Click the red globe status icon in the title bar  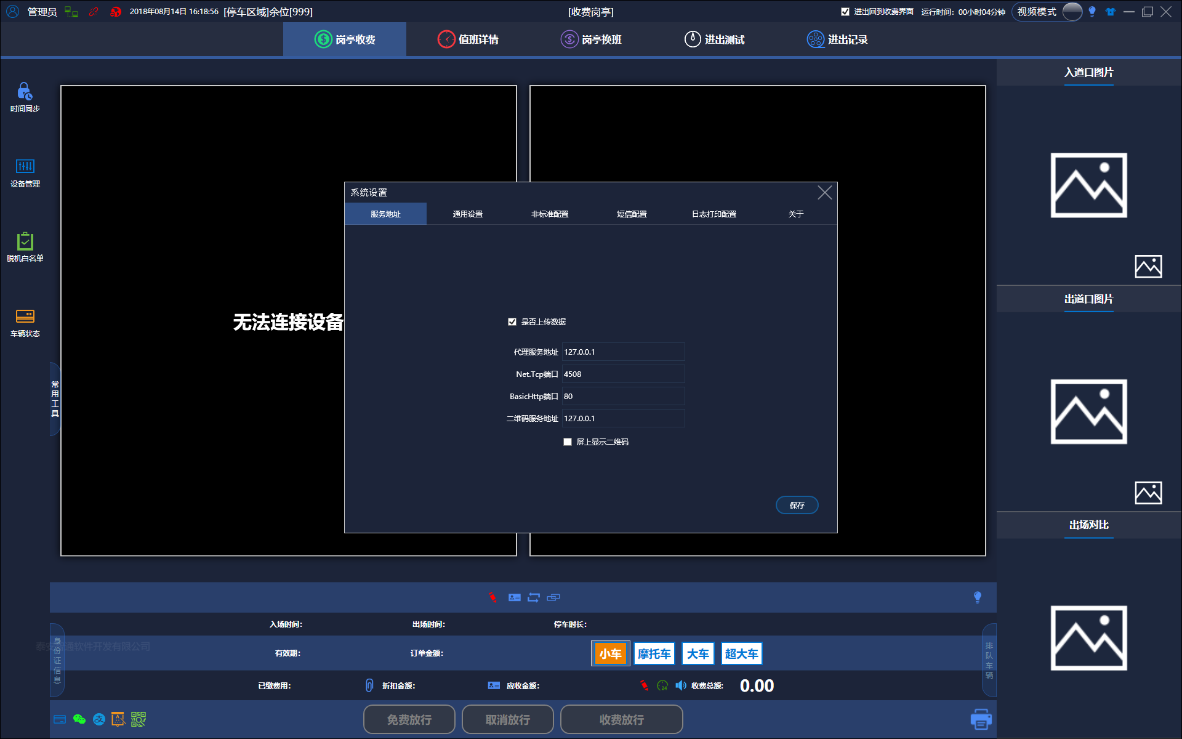click(116, 12)
